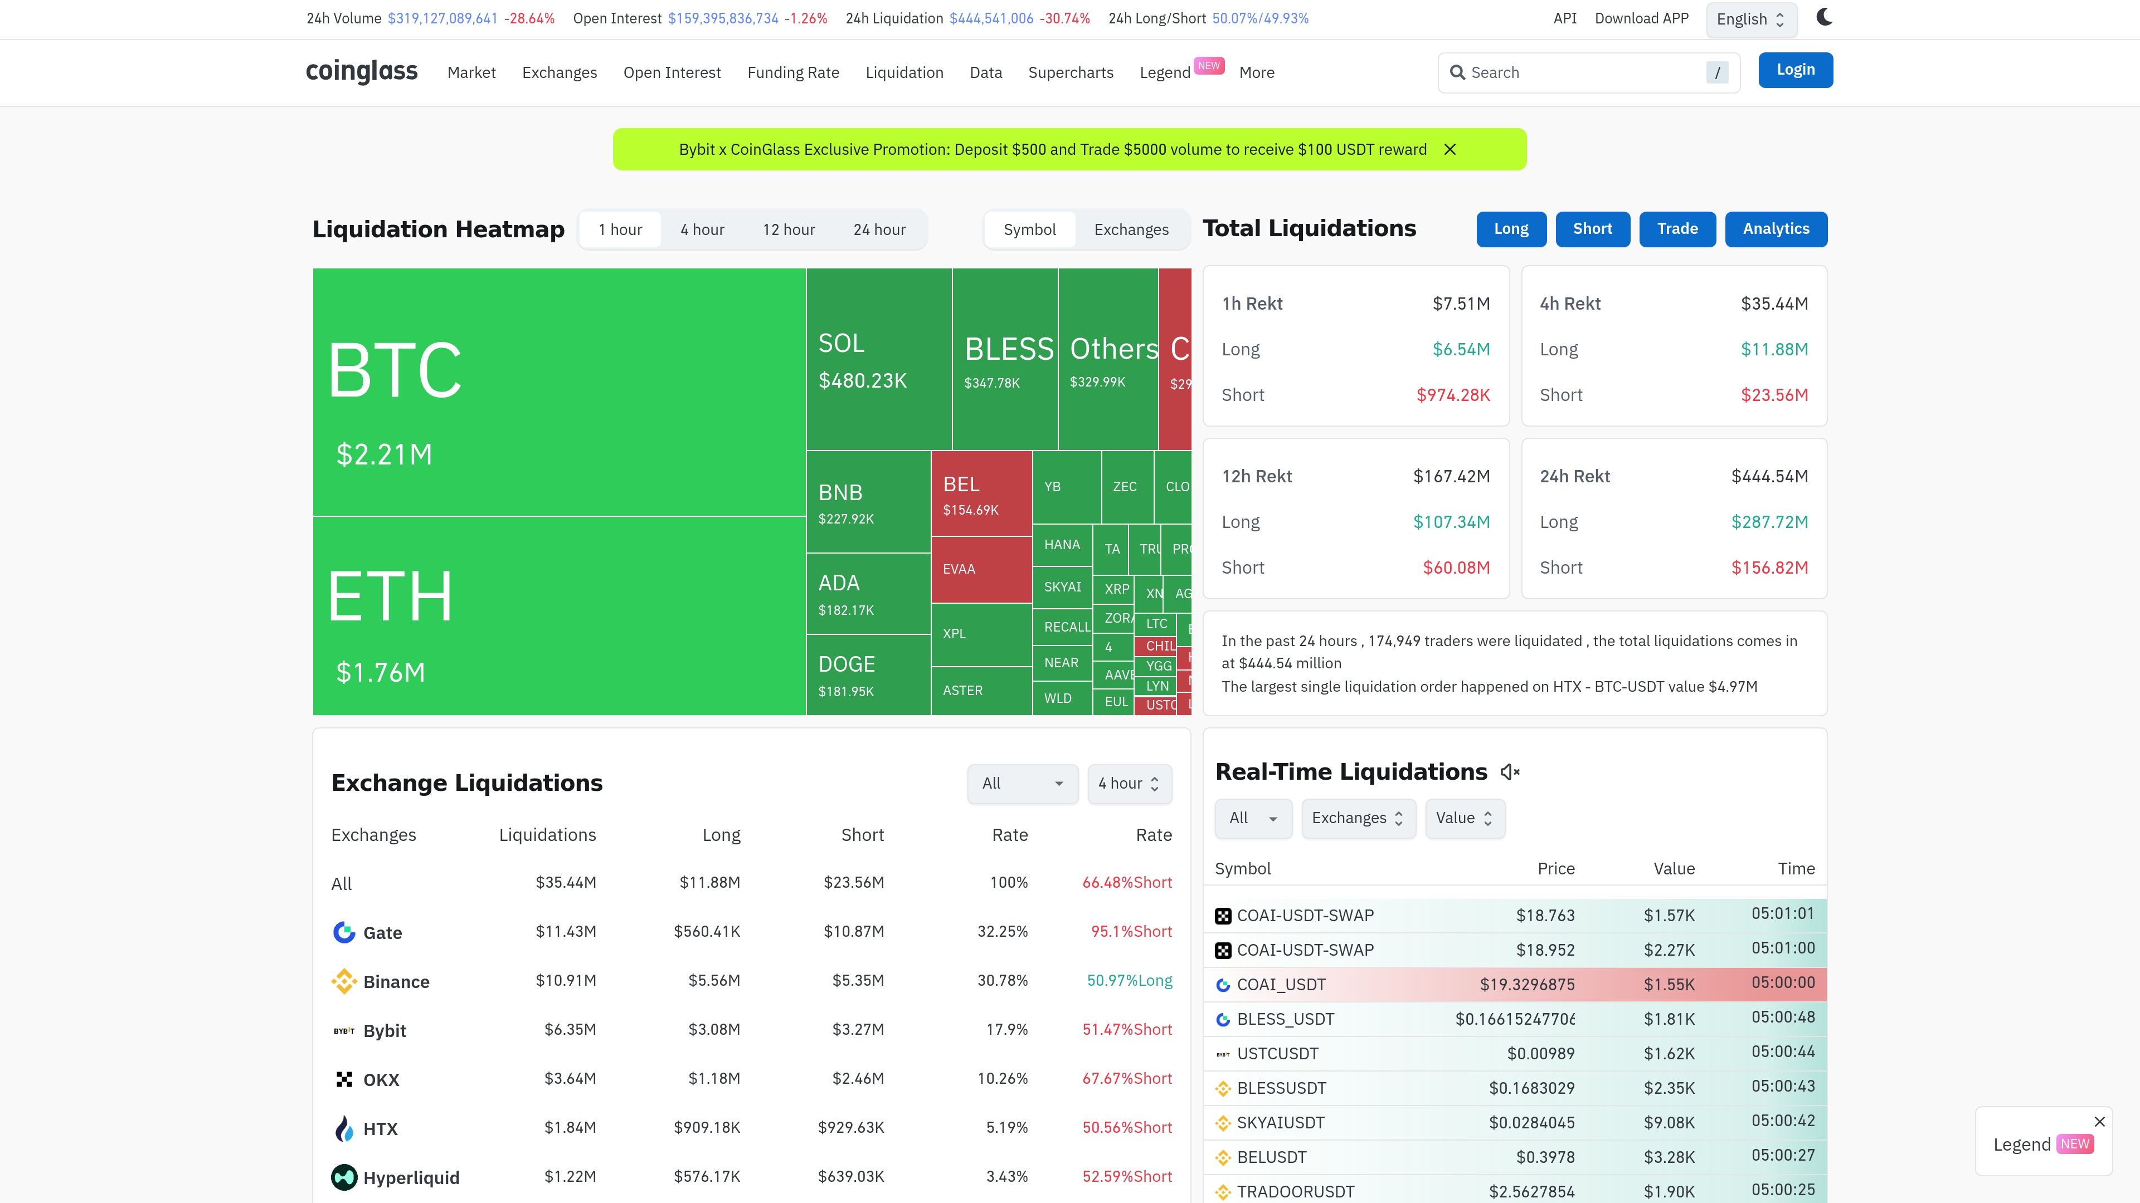Viewport: 2140px width, 1203px height.
Task: Click the Gate exchange logo icon
Action: [x=344, y=932]
